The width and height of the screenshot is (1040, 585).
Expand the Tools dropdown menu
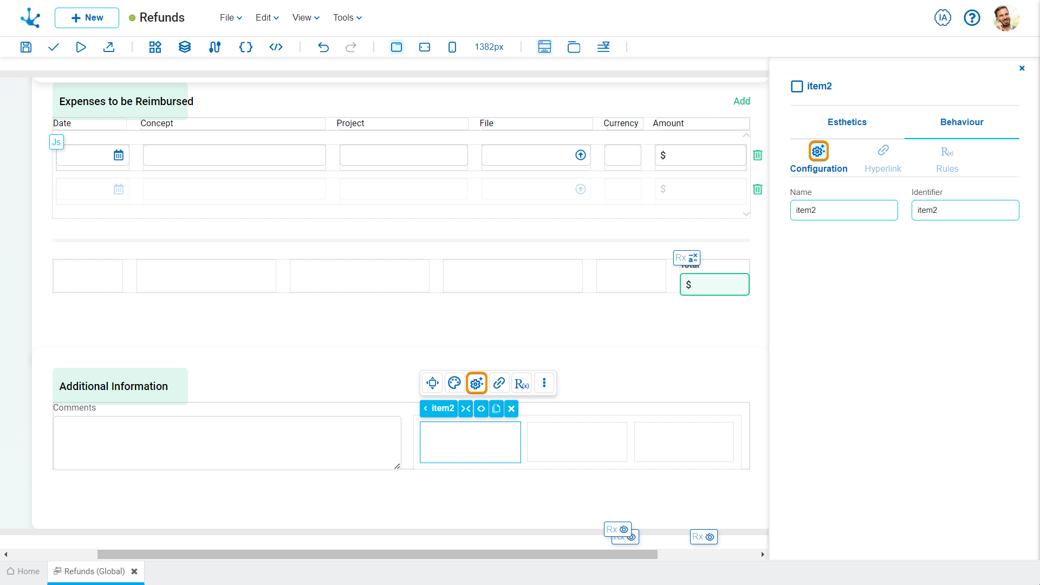347,17
